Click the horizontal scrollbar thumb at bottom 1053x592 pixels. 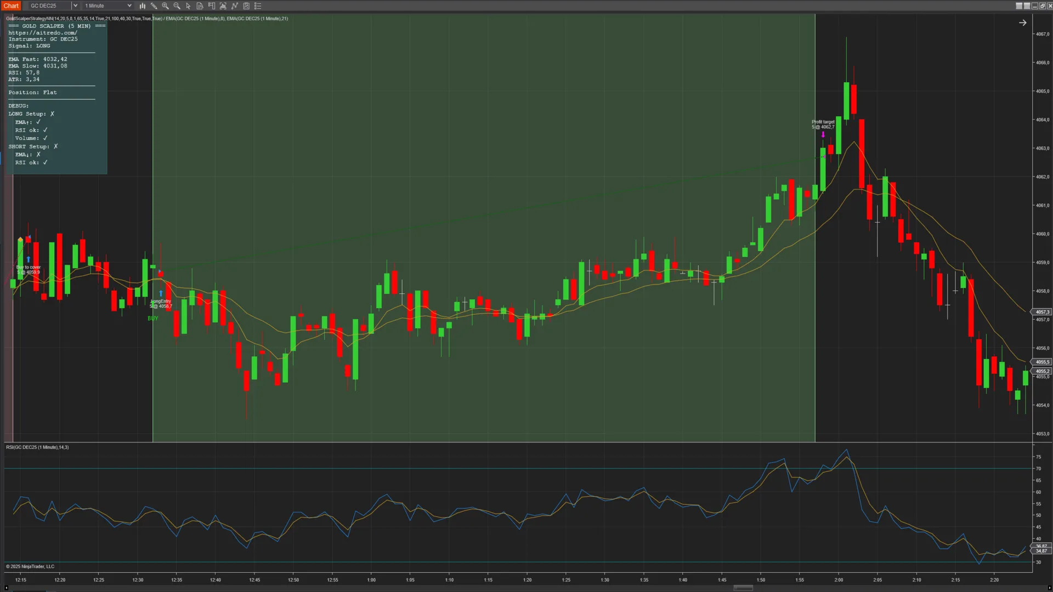point(743,588)
